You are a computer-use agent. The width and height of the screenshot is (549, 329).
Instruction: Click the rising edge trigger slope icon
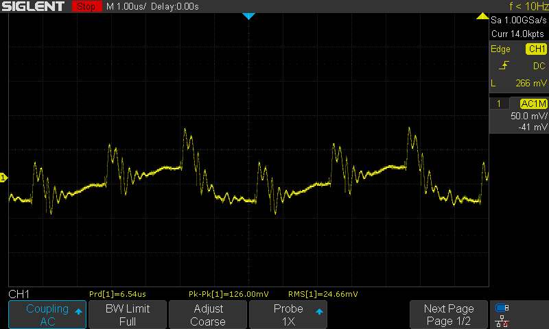pos(504,65)
